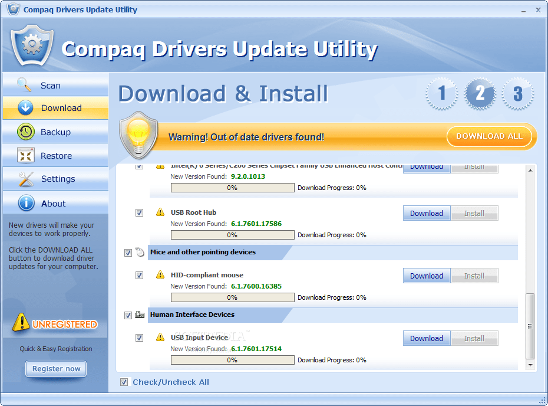The image size is (548, 406).
Task: Click the driver list scrollbar thumb
Action: tap(530, 326)
